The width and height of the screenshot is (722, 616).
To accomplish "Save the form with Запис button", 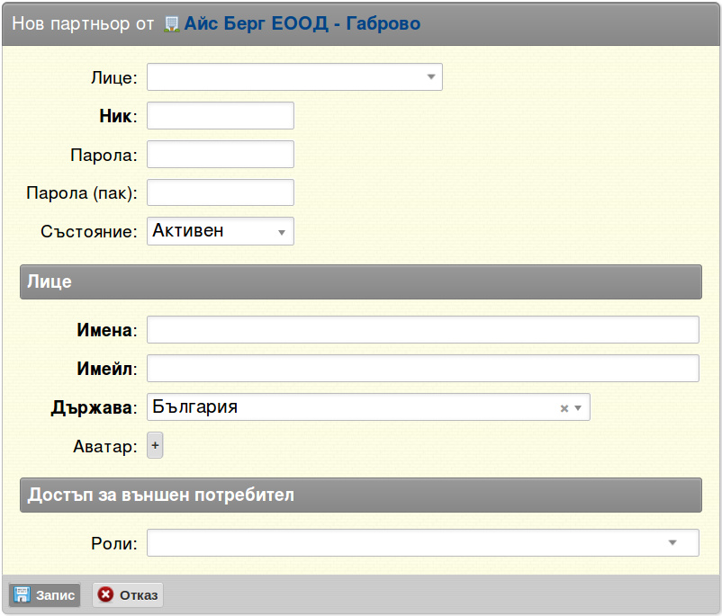I will pyautogui.click(x=45, y=594).
